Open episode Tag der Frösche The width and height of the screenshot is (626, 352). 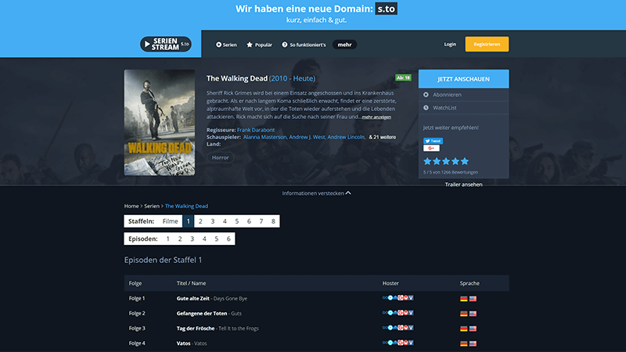(x=196, y=329)
